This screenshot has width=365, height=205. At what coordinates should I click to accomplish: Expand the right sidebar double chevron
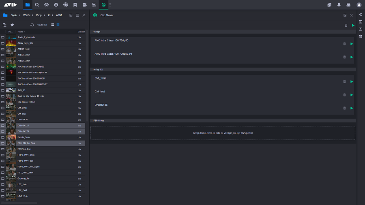(x=361, y=15)
